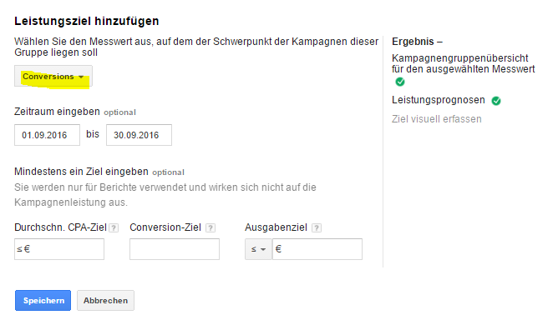Viewport: 553px width, 325px height.
Task: Select the Ziel visuell erfassen item
Action: coord(437,119)
